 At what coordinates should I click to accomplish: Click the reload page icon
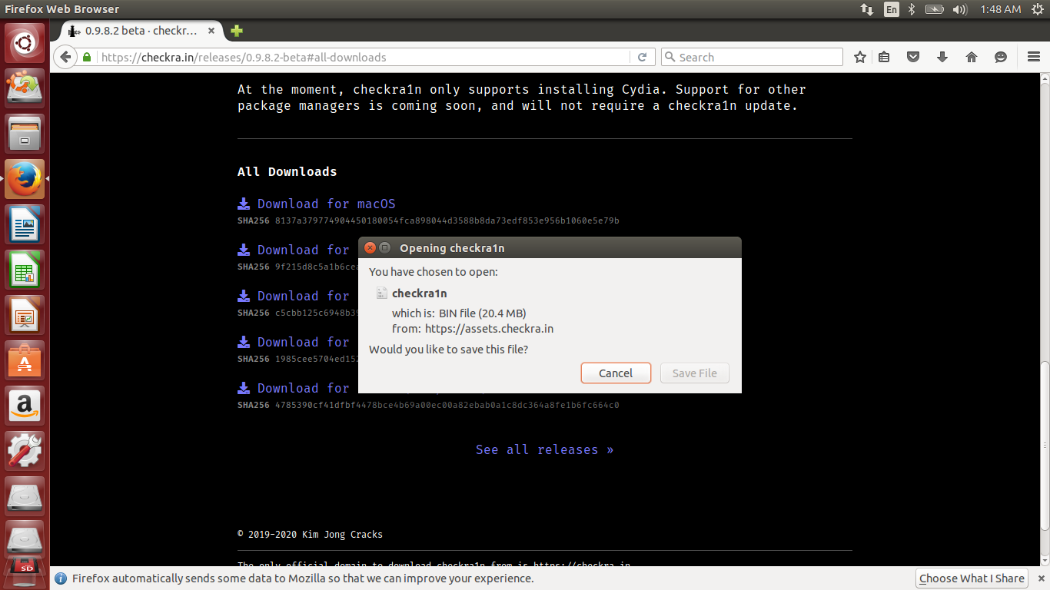click(643, 57)
